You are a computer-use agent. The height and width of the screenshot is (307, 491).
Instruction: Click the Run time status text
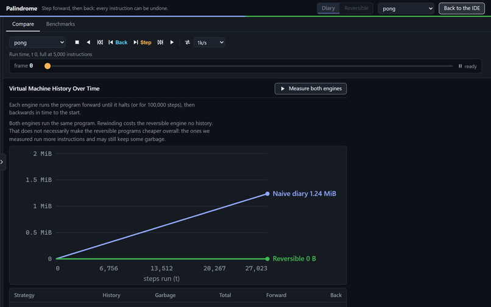point(51,54)
